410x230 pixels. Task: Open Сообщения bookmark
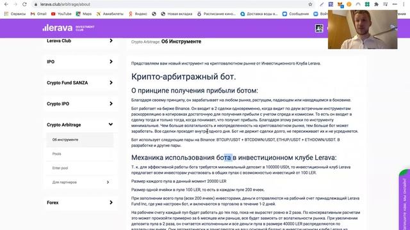click(296, 14)
